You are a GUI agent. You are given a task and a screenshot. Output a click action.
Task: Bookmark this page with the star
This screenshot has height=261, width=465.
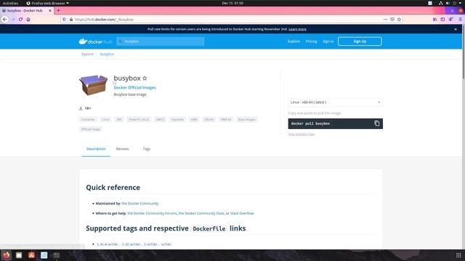(x=399, y=20)
